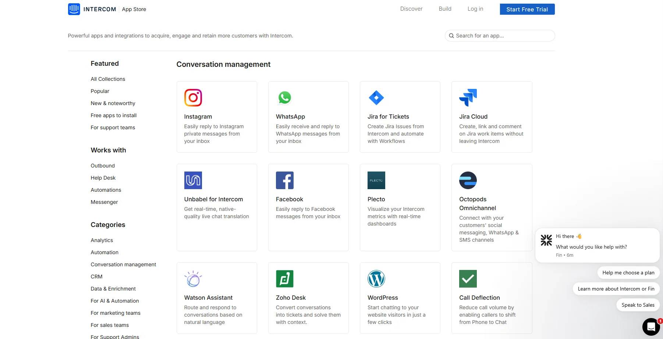Open For support teams link

tap(113, 127)
